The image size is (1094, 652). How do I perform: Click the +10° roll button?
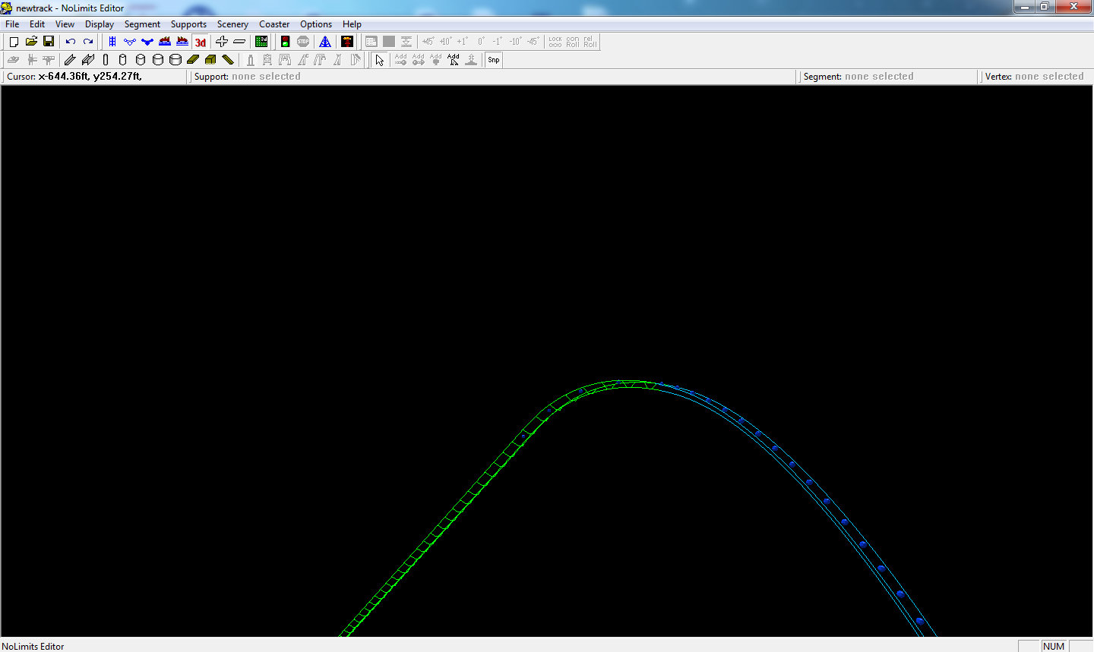pos(445,42)
